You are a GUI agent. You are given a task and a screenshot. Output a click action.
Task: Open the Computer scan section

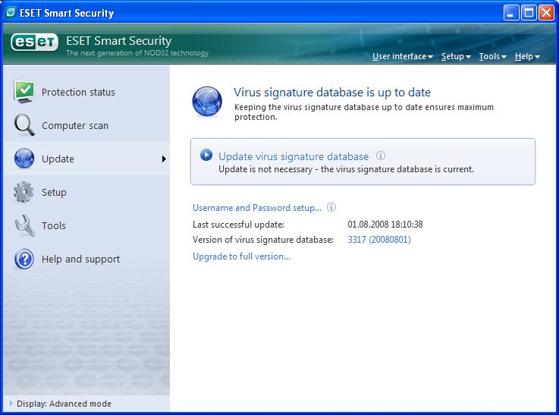[x=86, y=125]
